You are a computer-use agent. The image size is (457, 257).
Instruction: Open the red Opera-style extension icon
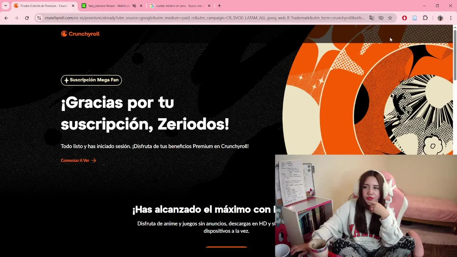(404, 18)
